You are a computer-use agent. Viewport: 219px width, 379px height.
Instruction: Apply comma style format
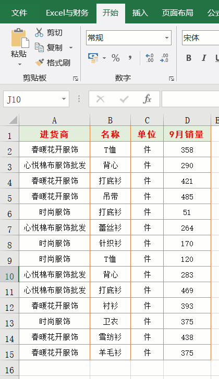[x=130, y=58]
